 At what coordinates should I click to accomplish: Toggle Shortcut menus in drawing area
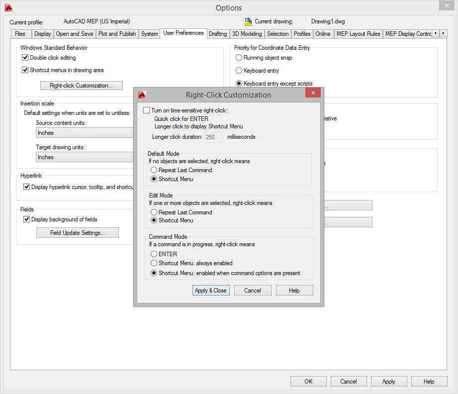25,70
